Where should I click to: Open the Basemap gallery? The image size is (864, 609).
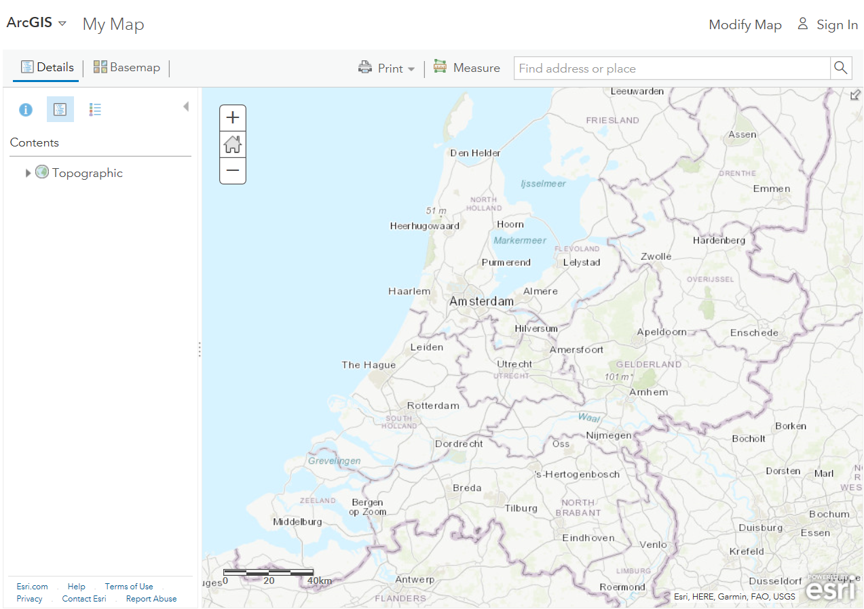point(126,67)
